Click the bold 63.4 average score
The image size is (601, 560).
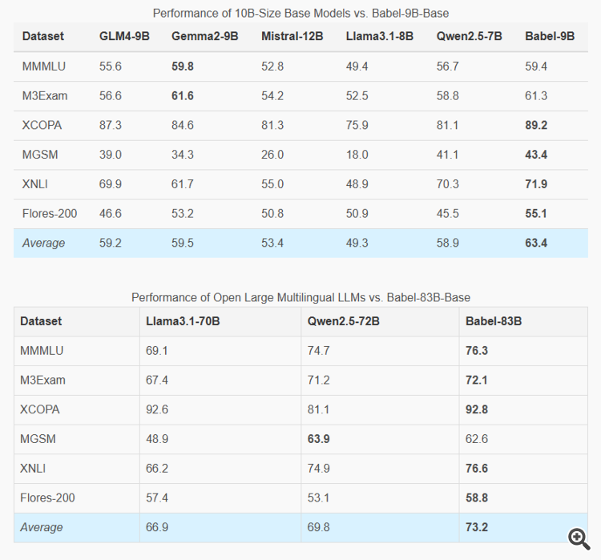coord(536,243)
